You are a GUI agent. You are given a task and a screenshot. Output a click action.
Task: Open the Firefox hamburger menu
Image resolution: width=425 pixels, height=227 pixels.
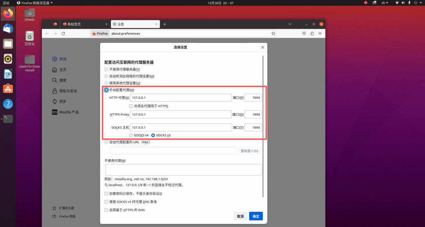[x=320, y=34]
